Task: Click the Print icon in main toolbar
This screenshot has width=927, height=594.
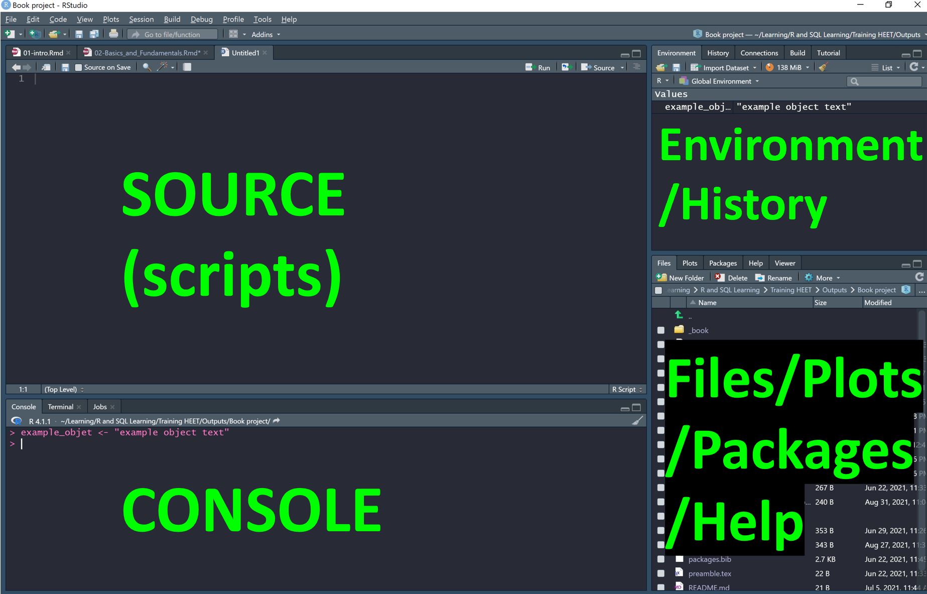Action: 113,34
